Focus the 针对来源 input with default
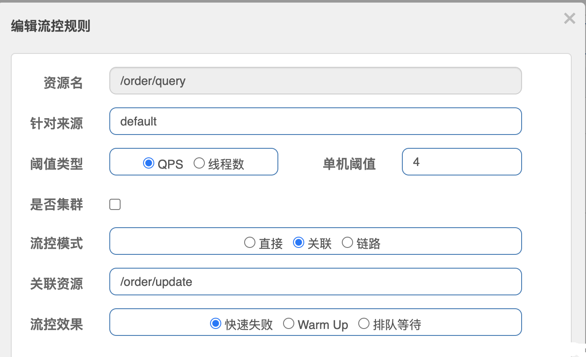The width and height of the screenshot is (586, 357). [x=315, y=121]
